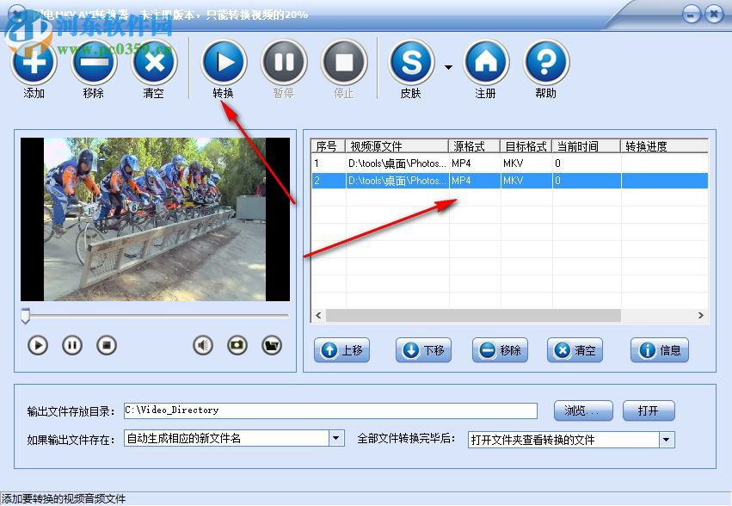Click the 清空 (Clear) toolbar icon
Viewport: 732px width, 506px height.
coord(154,62)
